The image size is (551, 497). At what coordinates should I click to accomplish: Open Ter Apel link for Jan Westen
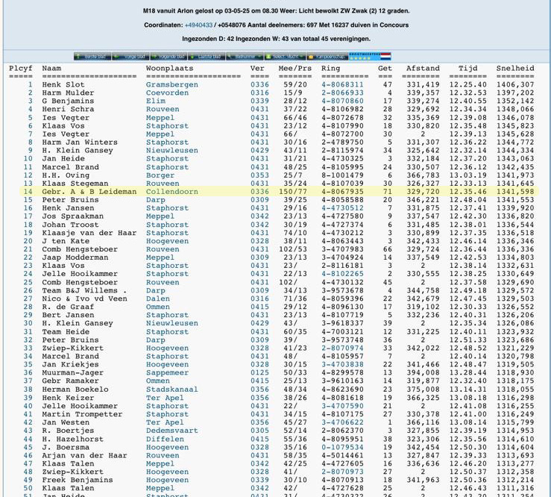click(165, 422)
